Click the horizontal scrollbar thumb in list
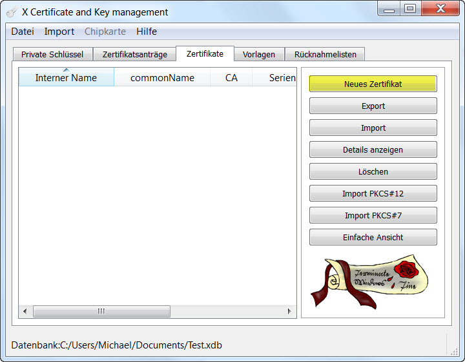The height and width of the screenshot is (362, 465). (101, 312)
